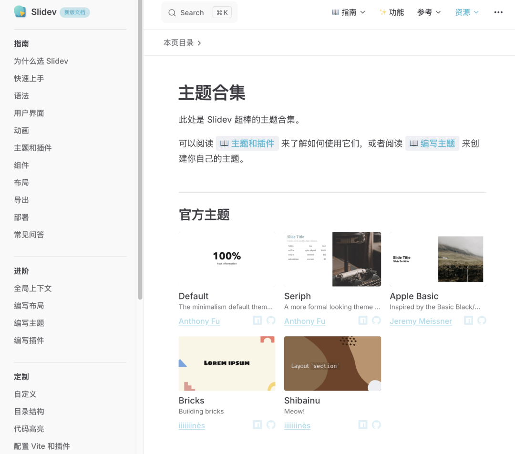Select 目录结构 under 定制
This screenshot has width=515, height=454.
(29, 412)
